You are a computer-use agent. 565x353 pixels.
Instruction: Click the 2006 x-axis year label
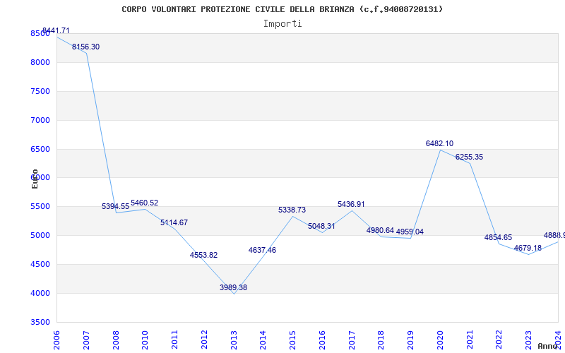pyautogui.click(x=56, y=340)
